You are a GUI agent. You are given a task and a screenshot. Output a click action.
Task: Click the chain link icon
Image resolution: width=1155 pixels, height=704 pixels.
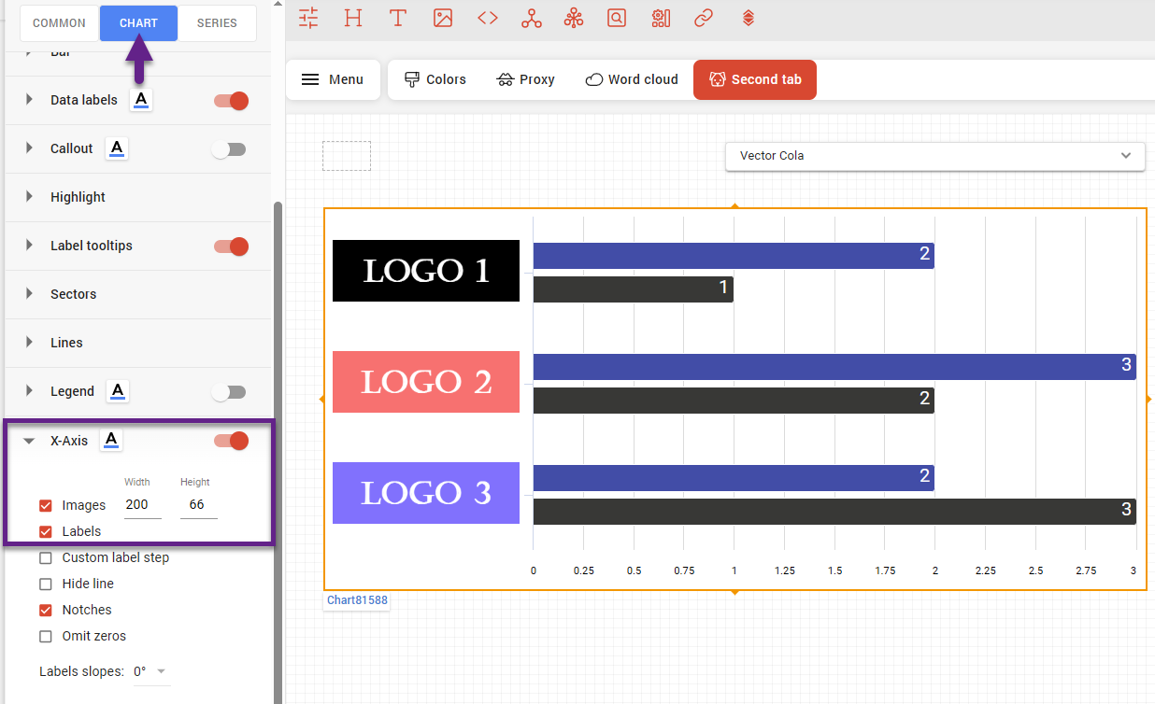coord(704,18)
